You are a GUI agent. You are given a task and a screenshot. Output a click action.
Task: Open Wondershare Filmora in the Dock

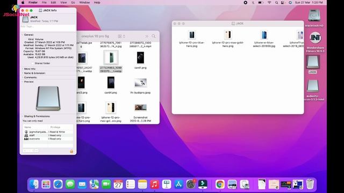click(x=203, y=184)
